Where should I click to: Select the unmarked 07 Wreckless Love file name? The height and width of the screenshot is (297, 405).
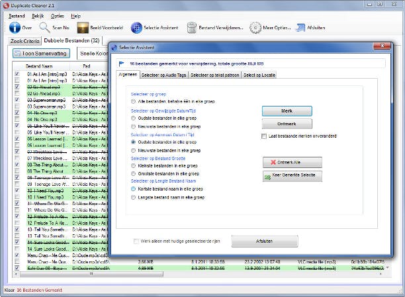click(47, 158)
